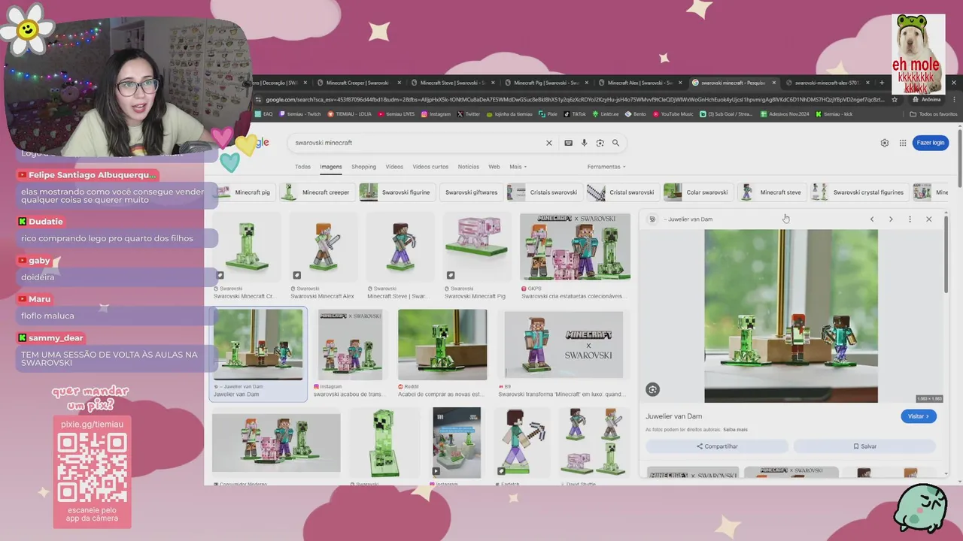Go to previous image in preview panel
963x541 pixels.
872,219
